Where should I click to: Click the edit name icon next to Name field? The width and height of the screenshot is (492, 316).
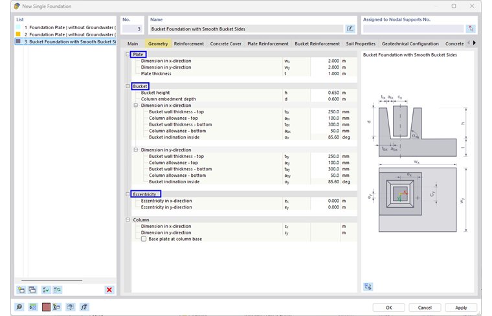point(350,29)
